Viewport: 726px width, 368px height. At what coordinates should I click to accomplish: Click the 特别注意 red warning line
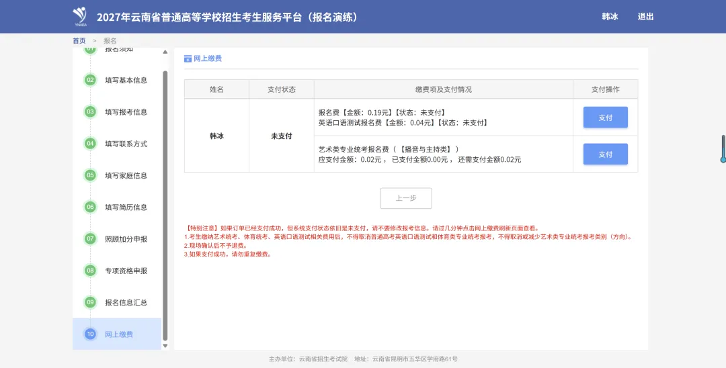coord(362,228)
